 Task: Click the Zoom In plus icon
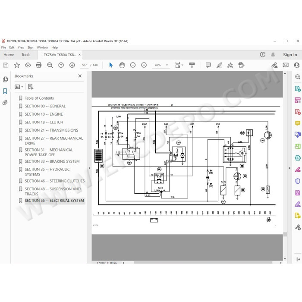(144, 65)
